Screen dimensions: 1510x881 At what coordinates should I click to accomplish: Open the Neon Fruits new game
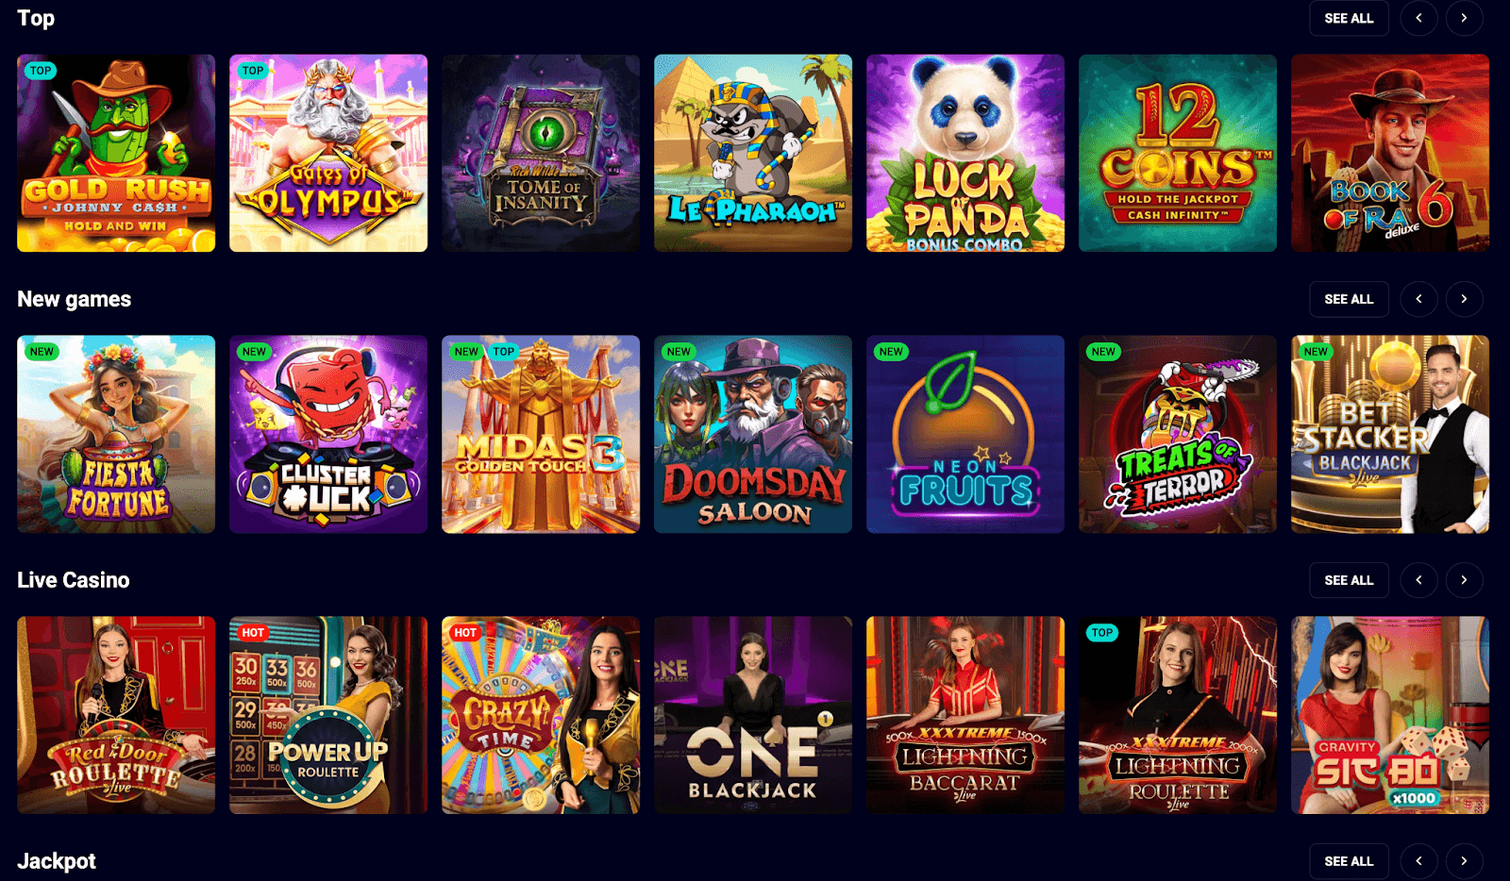(x=965, y=434)
